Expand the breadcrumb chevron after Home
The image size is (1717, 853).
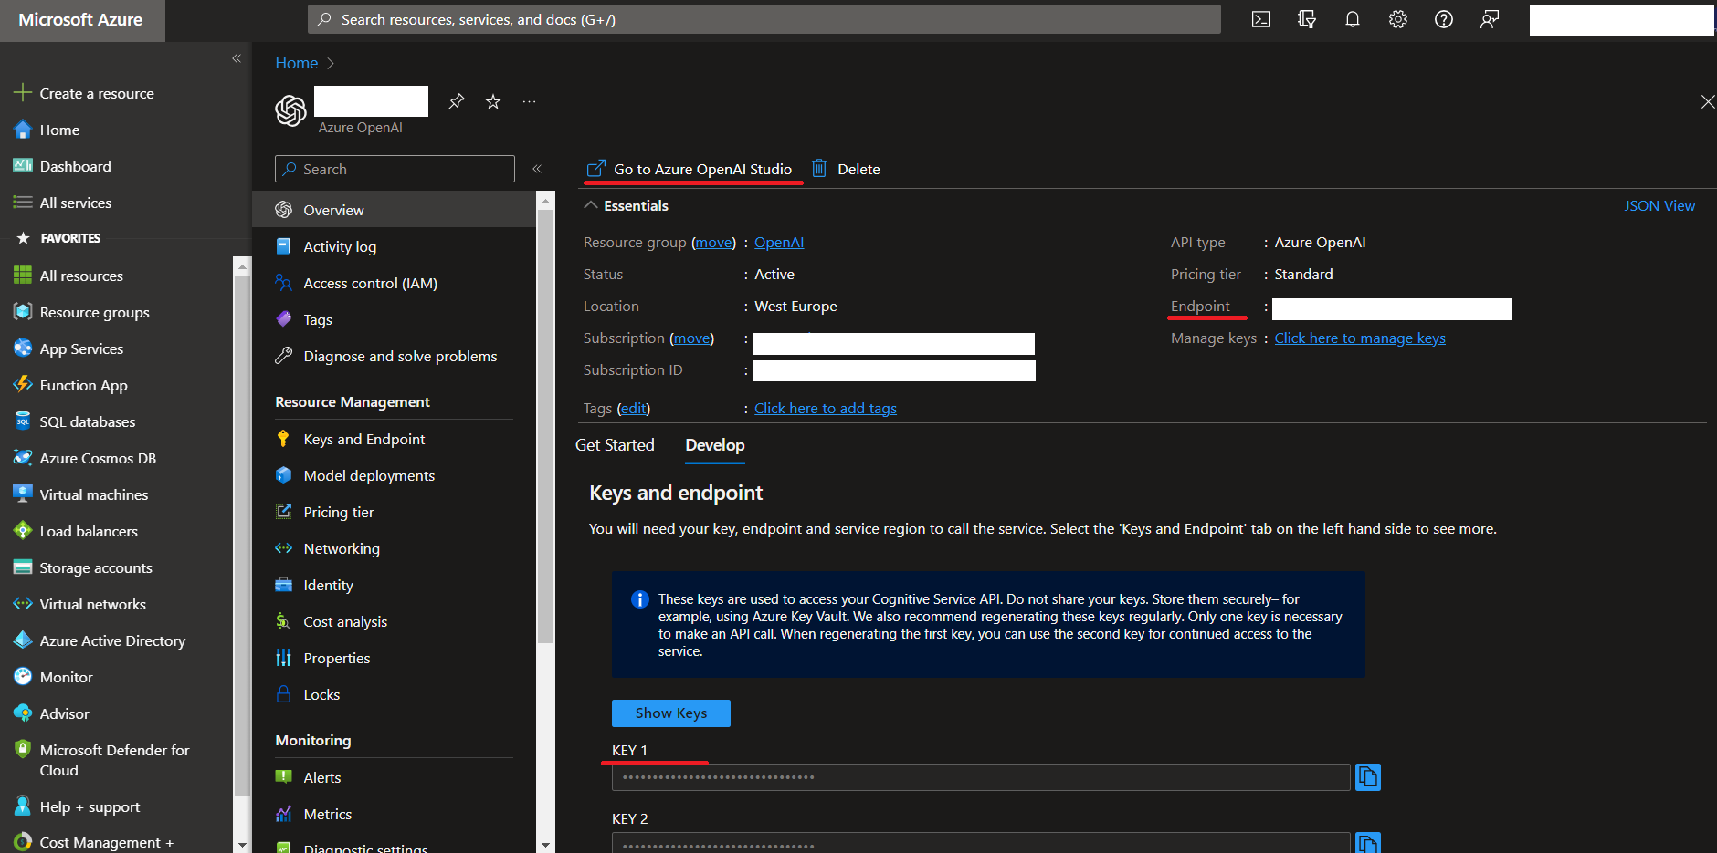[x=331, y=63]
